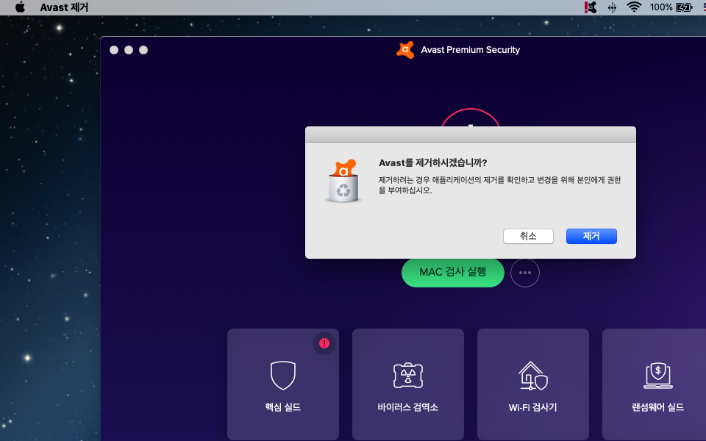Click the Avast를 제거하시겠습니까? heading

click(432, 163)
